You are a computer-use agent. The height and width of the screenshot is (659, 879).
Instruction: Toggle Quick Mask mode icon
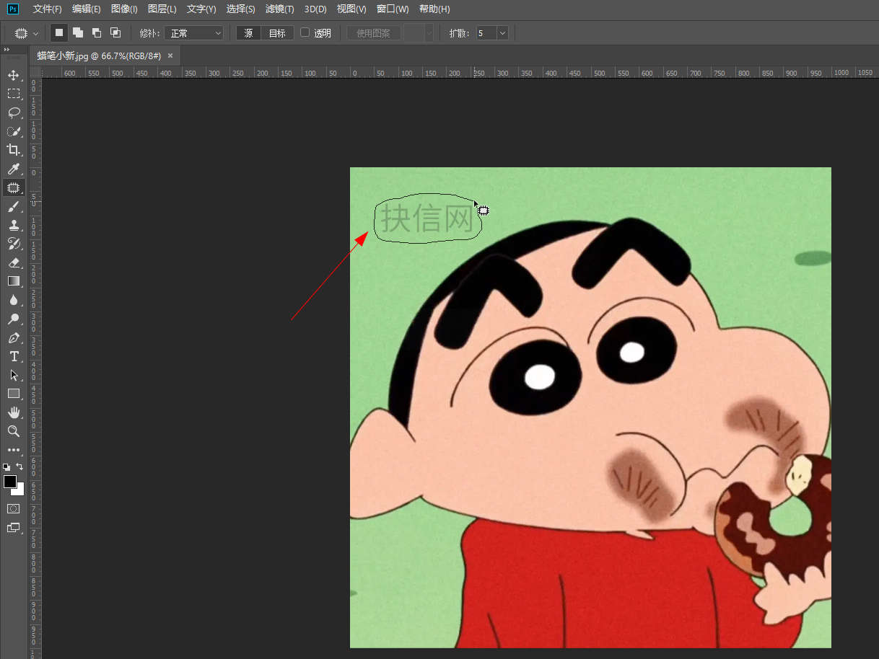click(x=13, y=508)
